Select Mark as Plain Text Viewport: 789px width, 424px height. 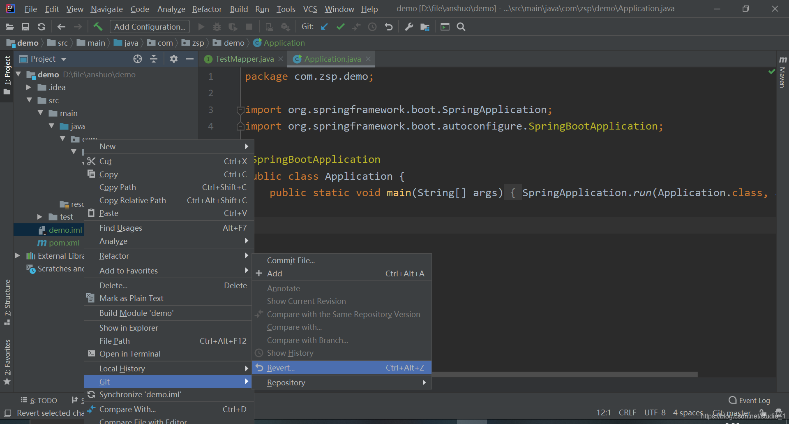click(x=169, y=298)
